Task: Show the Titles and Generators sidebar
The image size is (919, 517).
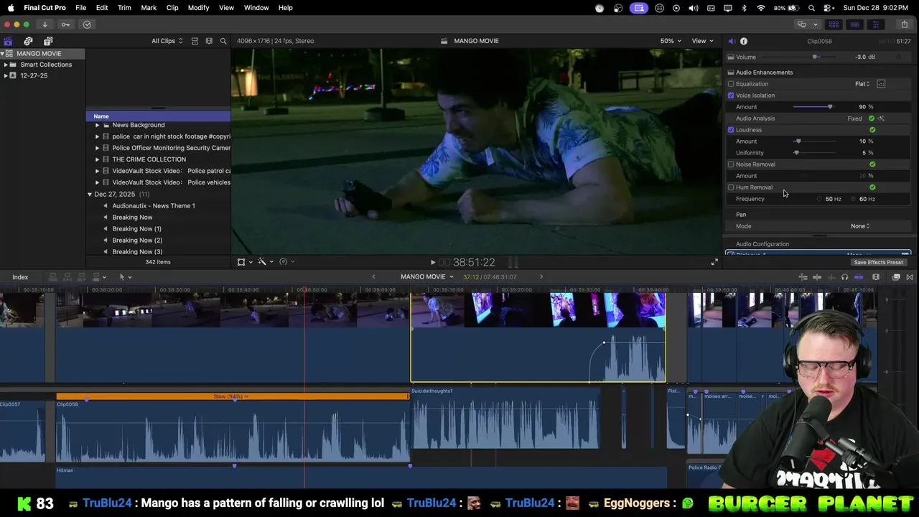Action: [x=48, y=41]
